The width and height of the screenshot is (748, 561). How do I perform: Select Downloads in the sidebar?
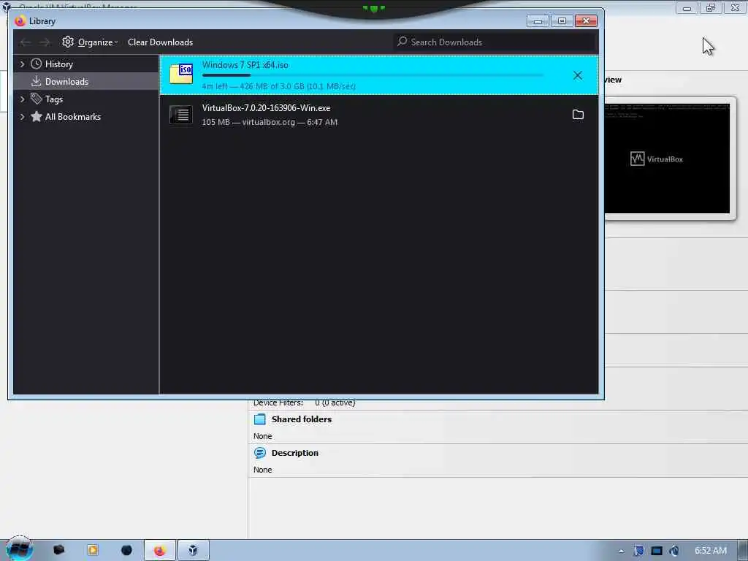click(x=86, y=82)
